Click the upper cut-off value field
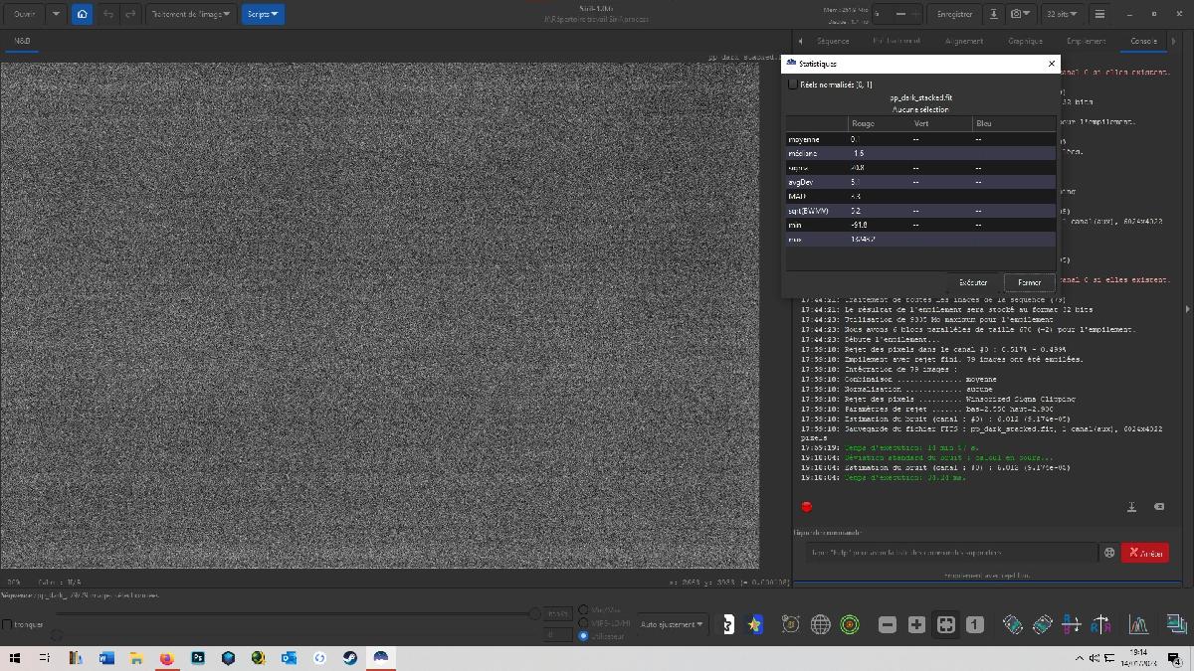The width and height of the screenshot is (1194, 671). click(x=559, y=613)
